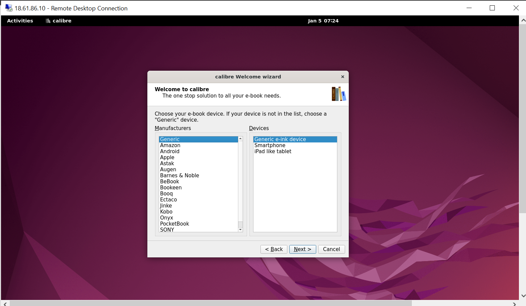Maximize the Remote Desktop Connection window
Screen dimensions: 526x306
[x=492, y=8]
